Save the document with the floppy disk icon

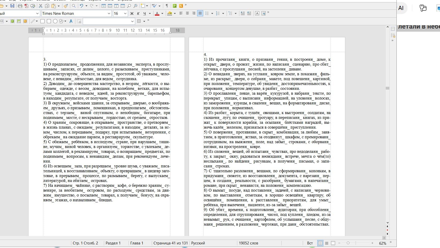tap(12, 6)
